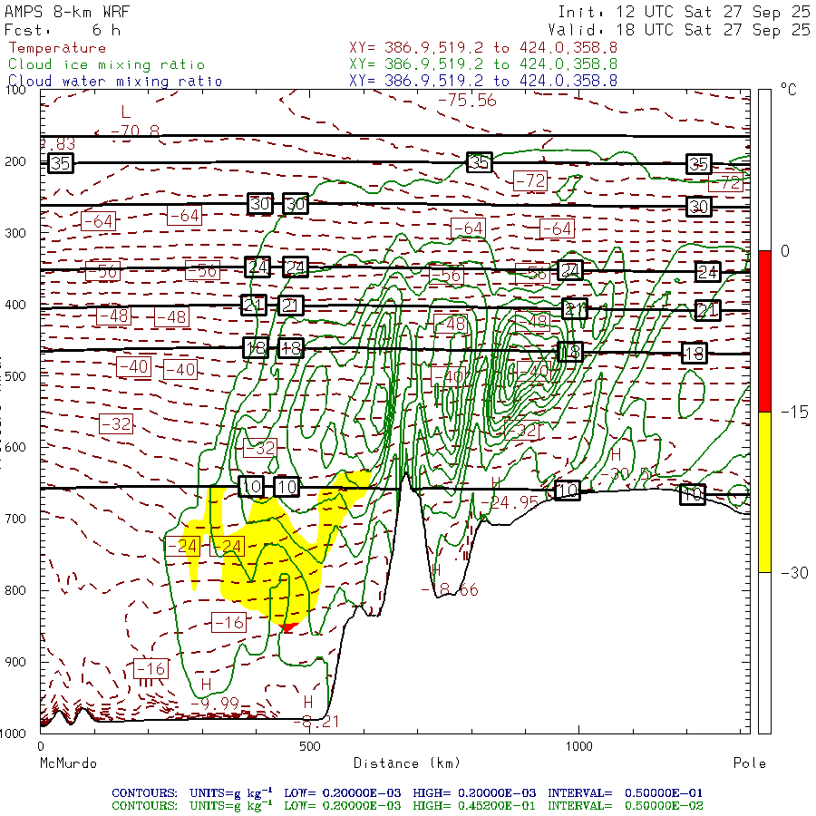Click the "L -70.8" low temperature marker
Screen dimensions: 816x816
click(x=135, y=121)
